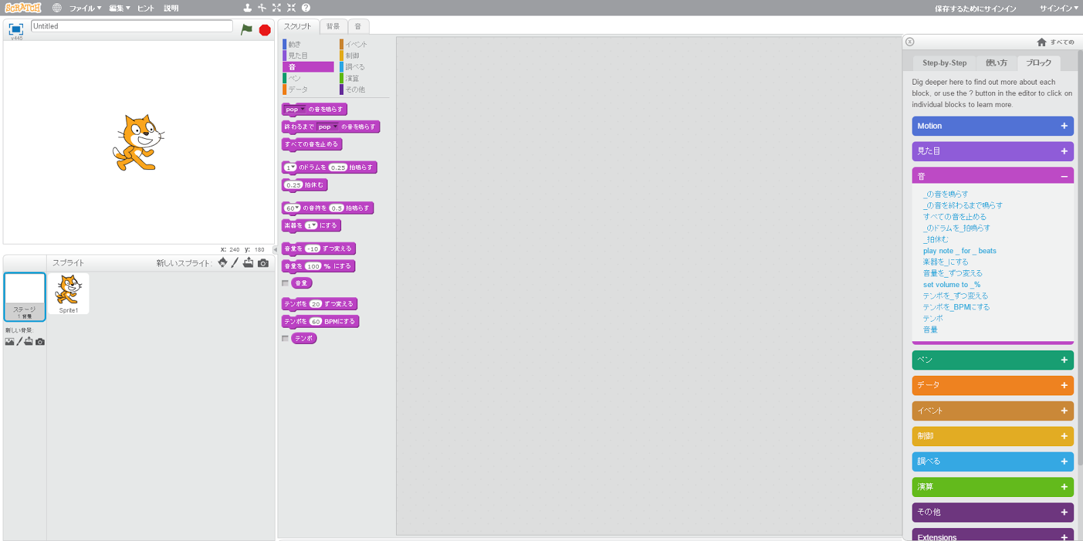The width and height of the screenshot is (1083, 541).
Task: Upload a backdrop from file icon
Action: (x=28, y=342)
